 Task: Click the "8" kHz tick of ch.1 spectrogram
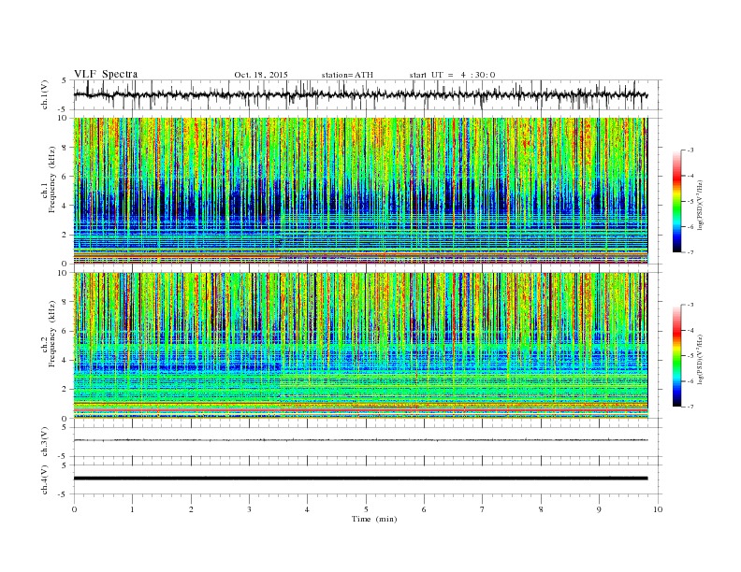tap(65, 148)
